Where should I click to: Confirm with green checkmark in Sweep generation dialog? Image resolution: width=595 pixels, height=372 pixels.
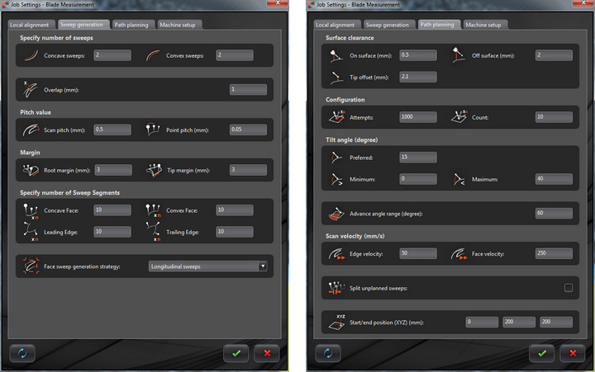236,352
